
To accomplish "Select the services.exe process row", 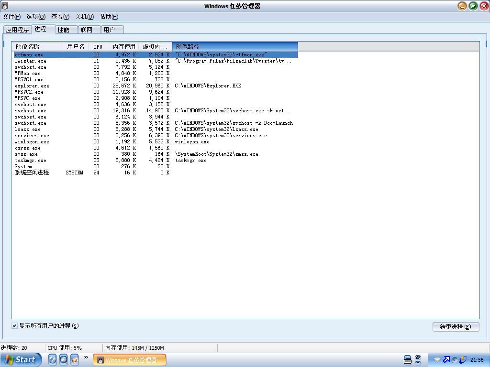I will [156, 135].
